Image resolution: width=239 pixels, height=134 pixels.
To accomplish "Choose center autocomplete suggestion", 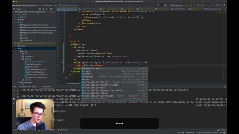I will click(x=114, y=74).
